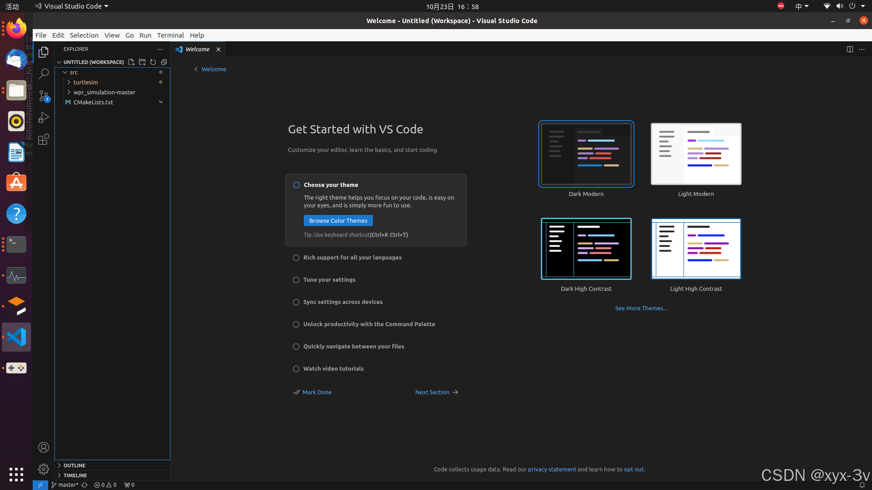
Task: Close the Welcome tab
Action: point(218,49)
